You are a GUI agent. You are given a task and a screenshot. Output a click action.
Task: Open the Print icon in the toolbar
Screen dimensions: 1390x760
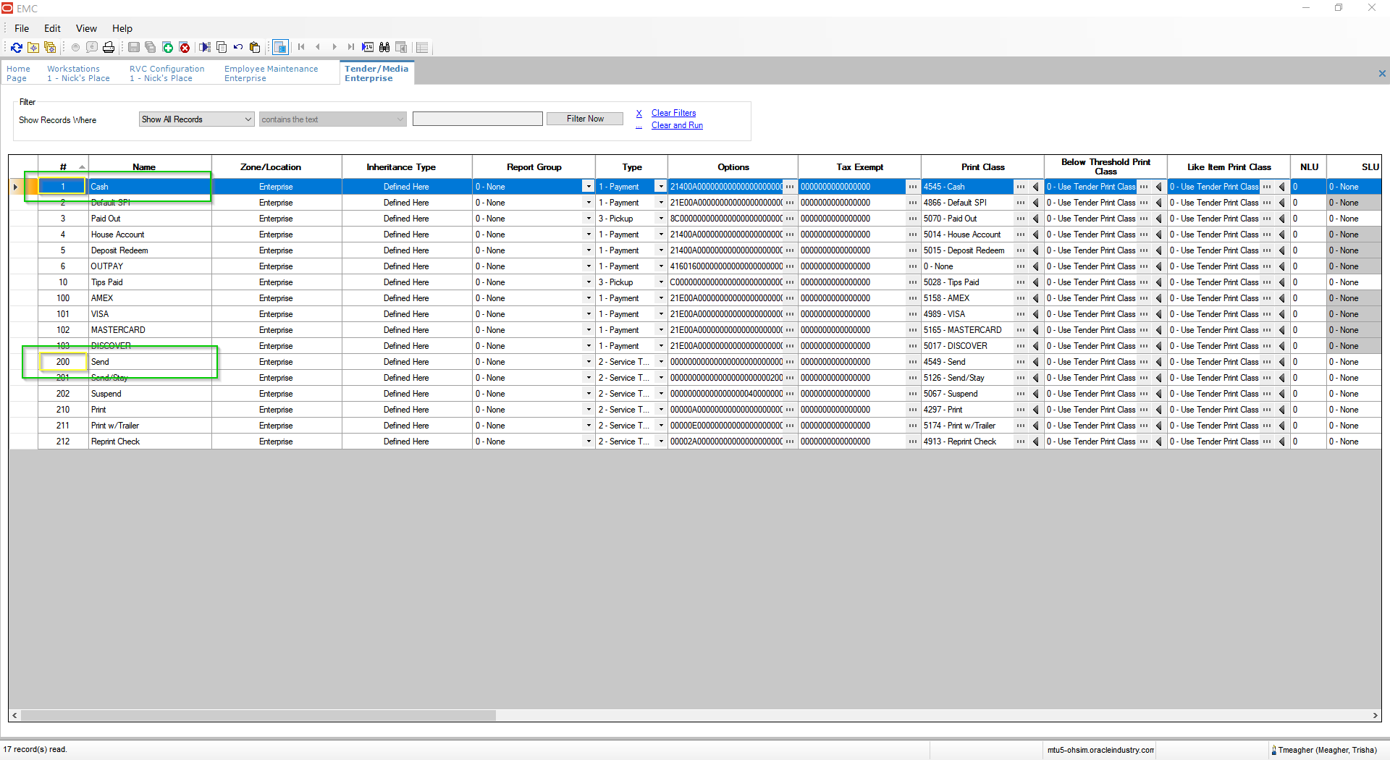(x=109, y=47)
